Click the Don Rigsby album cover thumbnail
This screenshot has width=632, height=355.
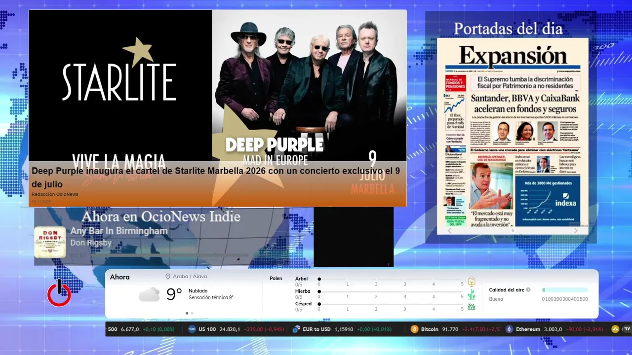(50, 242)
